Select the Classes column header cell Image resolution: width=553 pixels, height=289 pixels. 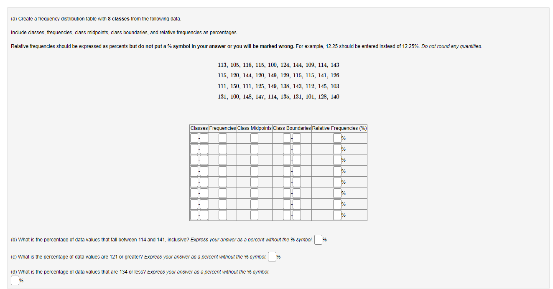(199, 128)
